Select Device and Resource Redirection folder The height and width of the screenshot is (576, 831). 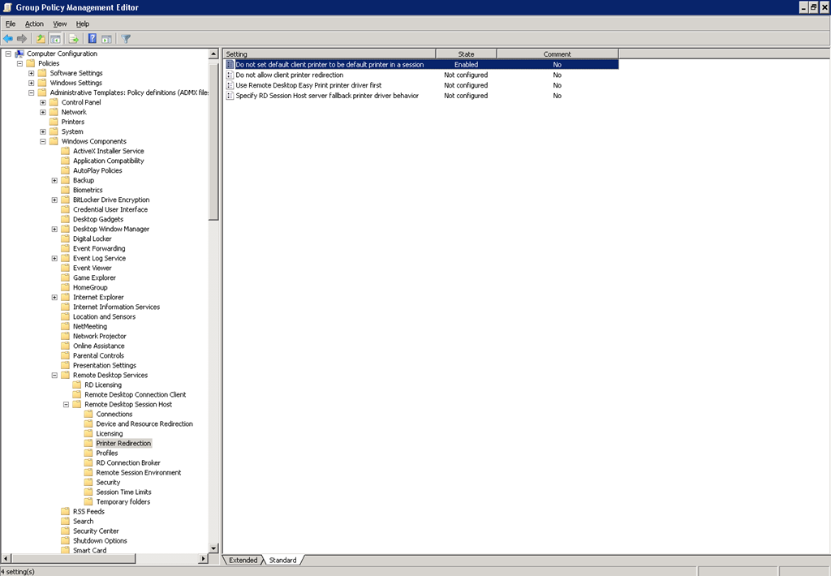click(x=144, y=424)
